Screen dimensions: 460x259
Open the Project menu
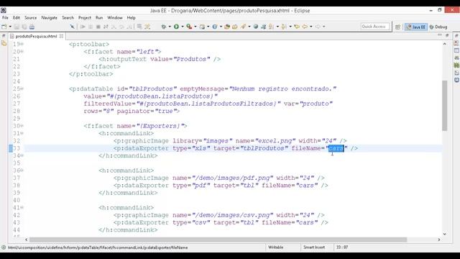pyautogui.click(x=85, y=17)
